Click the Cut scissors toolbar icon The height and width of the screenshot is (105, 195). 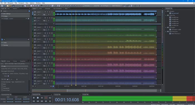23,6
